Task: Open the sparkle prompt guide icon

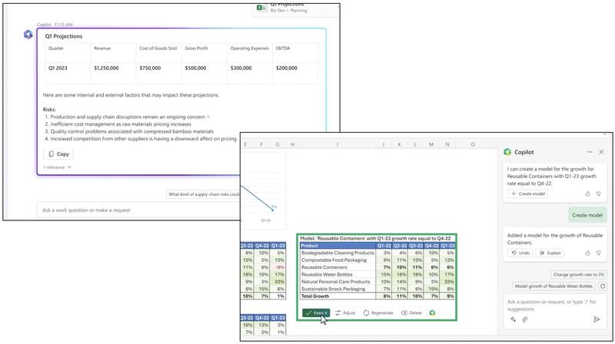Action: [x=513, y=319]
